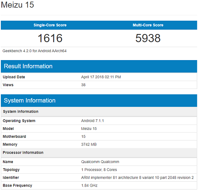
Task: Click the Motherboard label
Action: tap(14, 137)
